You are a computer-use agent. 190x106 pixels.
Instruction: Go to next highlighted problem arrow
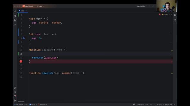tap(171, 14)
